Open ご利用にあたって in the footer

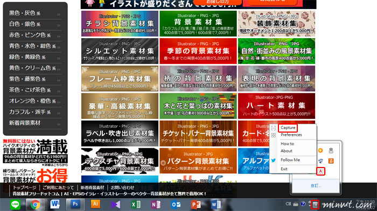[x=58, y=187]
